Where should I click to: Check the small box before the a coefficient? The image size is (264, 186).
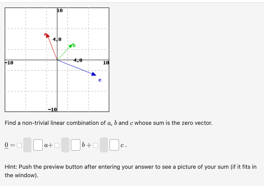(x=19, y=145)
